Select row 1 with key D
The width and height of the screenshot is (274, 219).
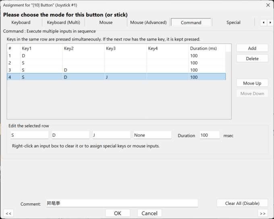(x=116, y=56)
